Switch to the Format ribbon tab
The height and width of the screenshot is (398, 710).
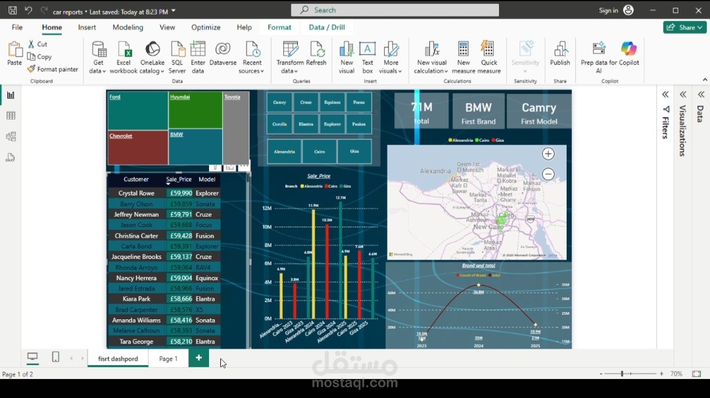(279, 27)
